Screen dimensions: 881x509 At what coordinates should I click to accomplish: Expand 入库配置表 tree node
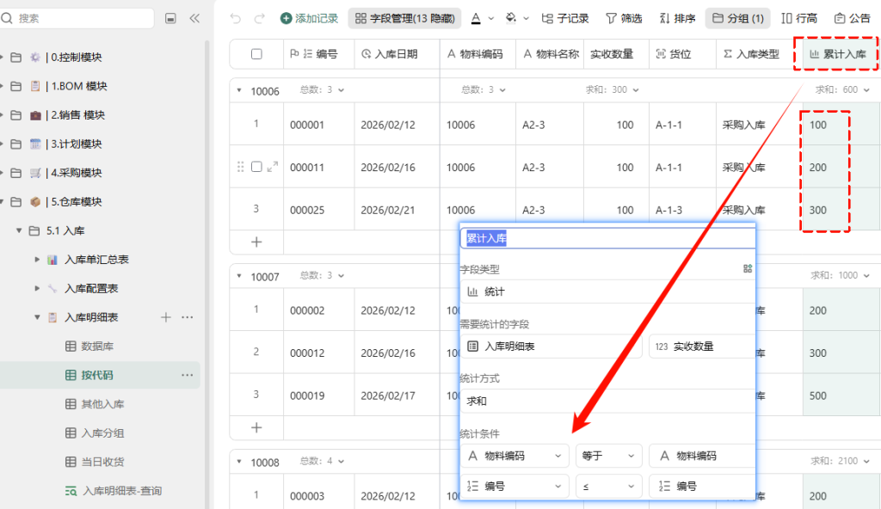pyautogui.click(x=37, y=289)
